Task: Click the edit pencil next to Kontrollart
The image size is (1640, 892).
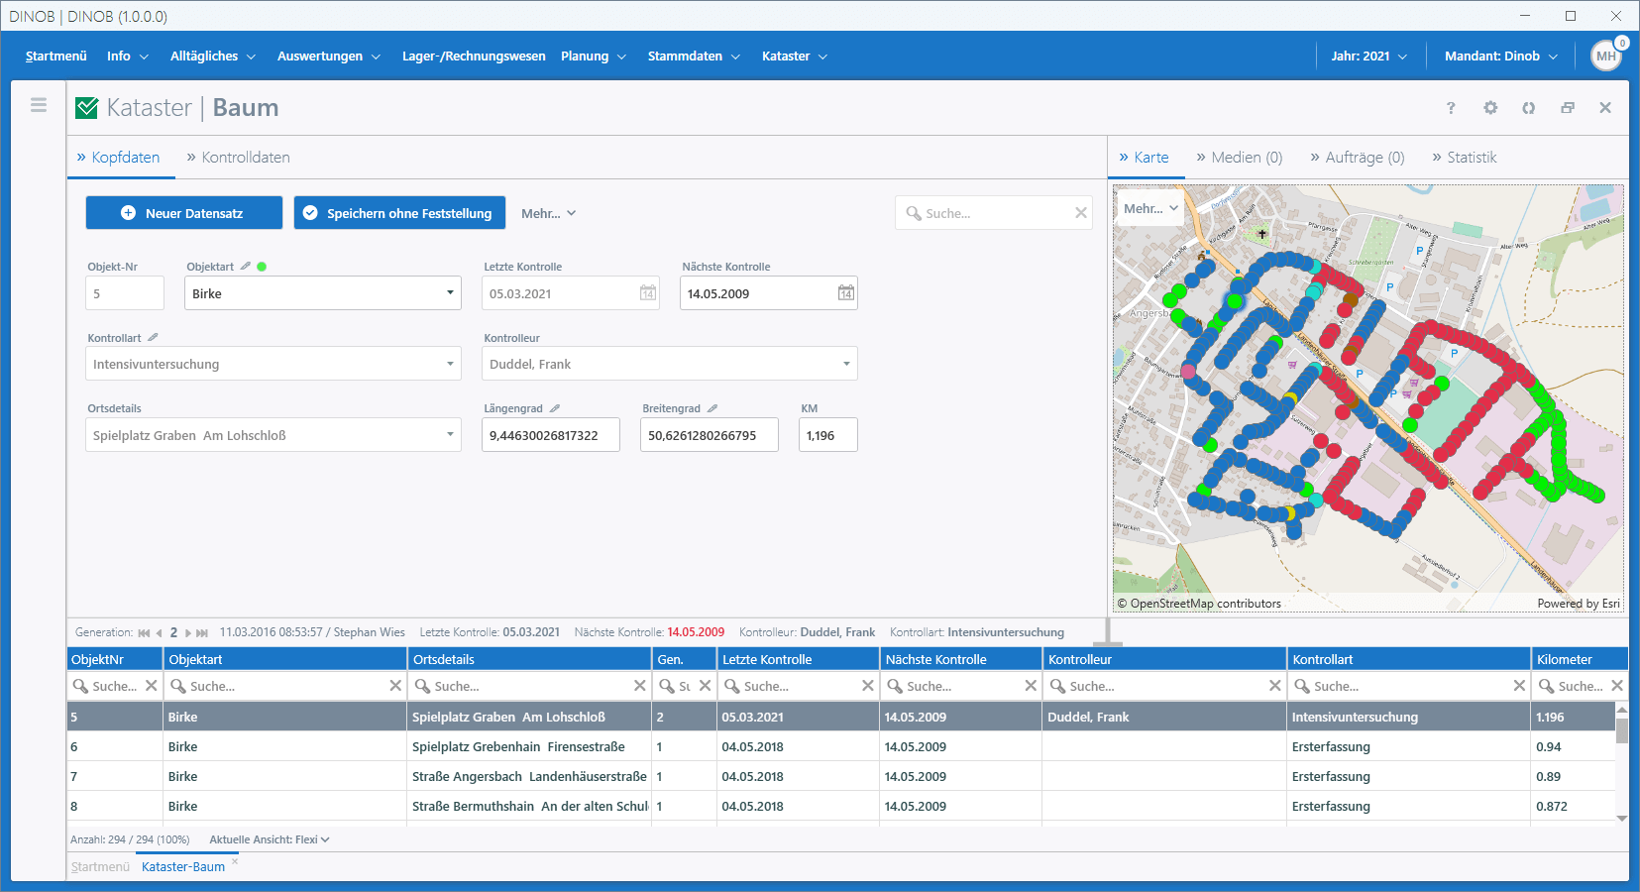Action: pyautogui.click(x=153, y=338)
